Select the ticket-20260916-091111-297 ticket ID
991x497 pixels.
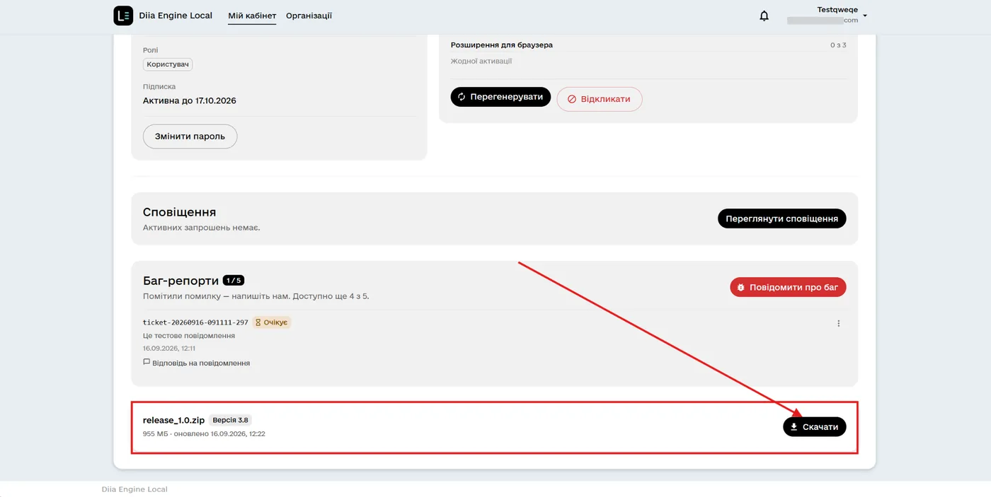pyautogui.click(x=195, y=322)
